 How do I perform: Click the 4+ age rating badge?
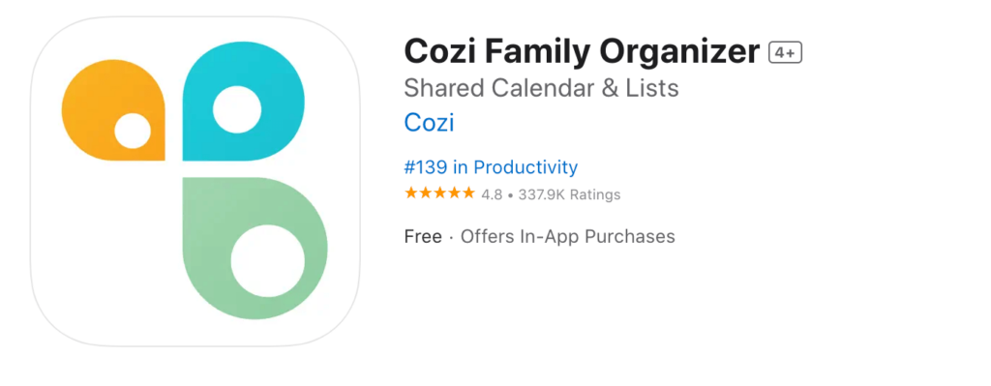pyautogui.click(x=785, y=53)
